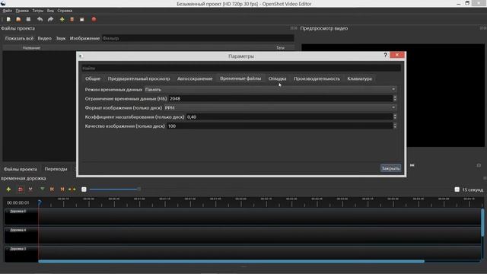
Task: Switch to Предварительный просмотр tab
Action: coord(138,78)
